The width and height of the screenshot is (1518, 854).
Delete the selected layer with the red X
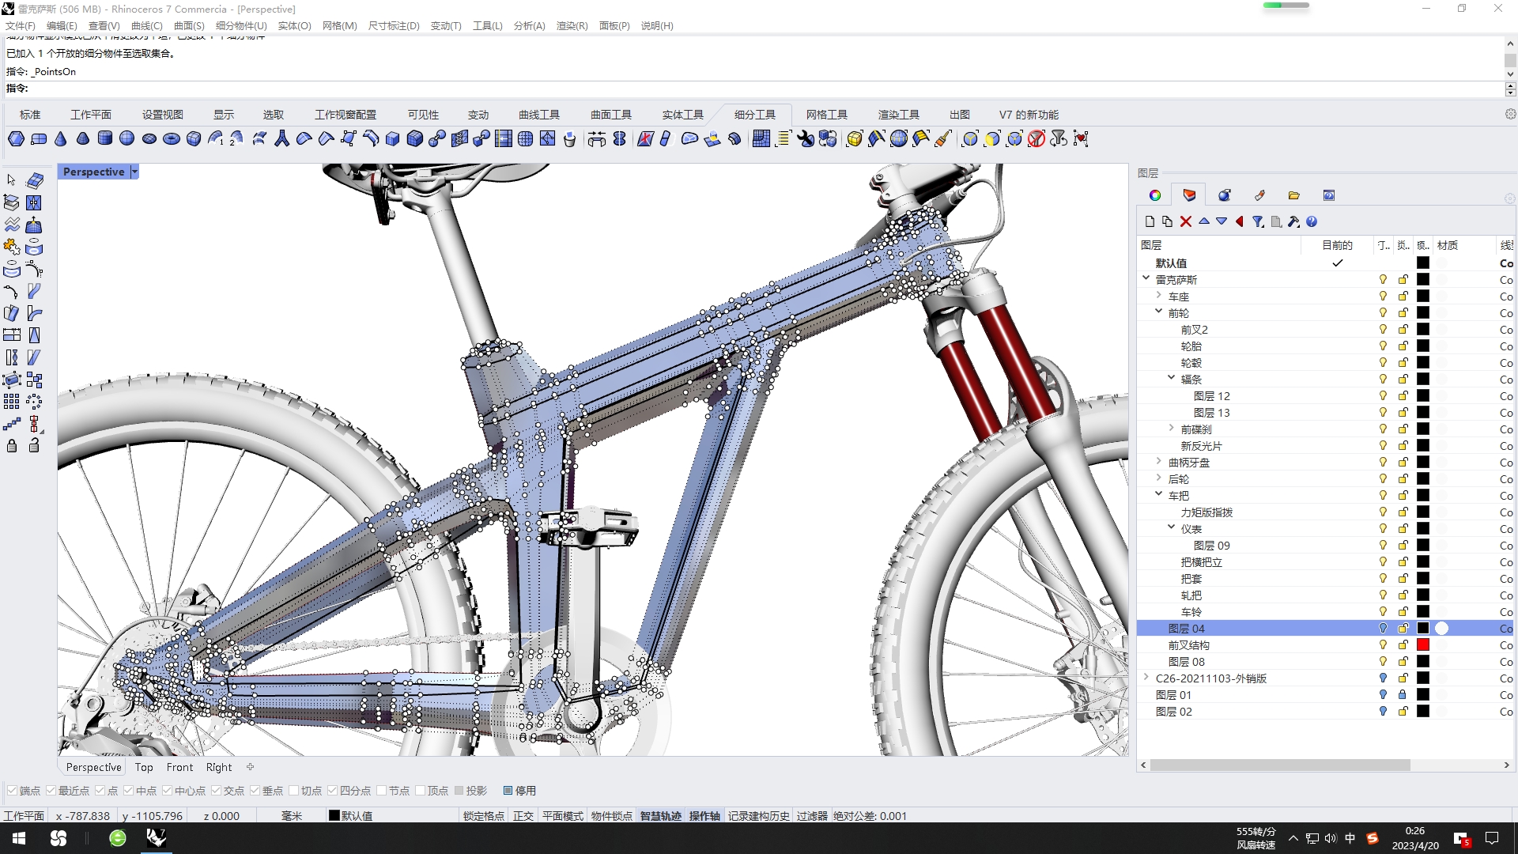coord(1185,221)
